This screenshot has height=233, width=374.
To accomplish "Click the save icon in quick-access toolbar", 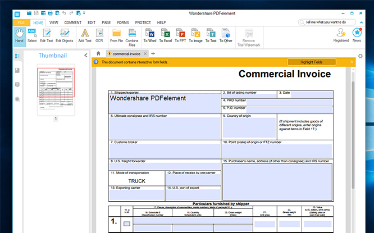I will pos(36,13).
